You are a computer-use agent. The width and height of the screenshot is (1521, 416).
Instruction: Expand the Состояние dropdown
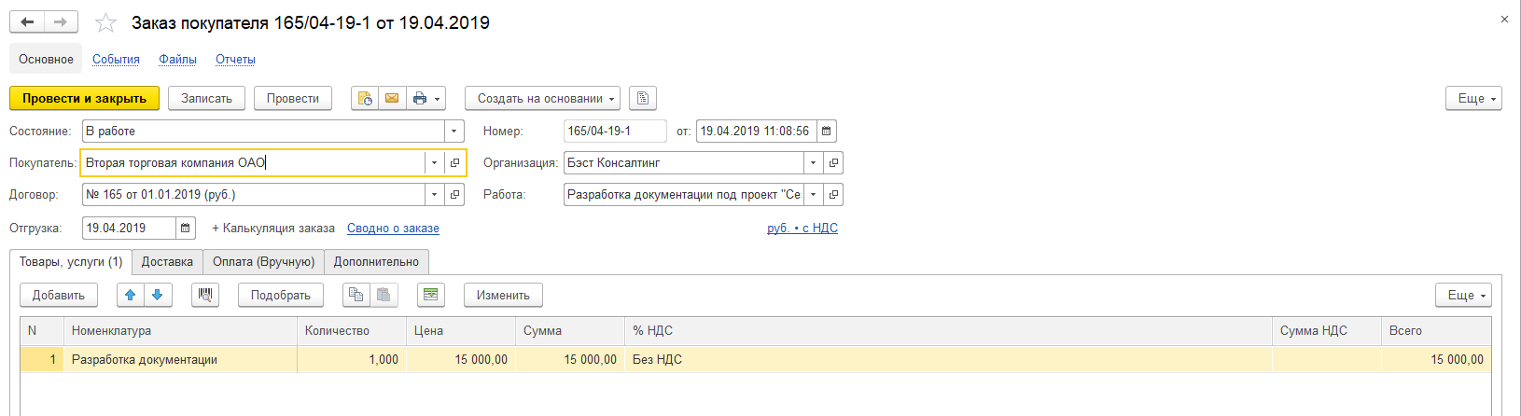pyautogui.click(x=454, y=131)
